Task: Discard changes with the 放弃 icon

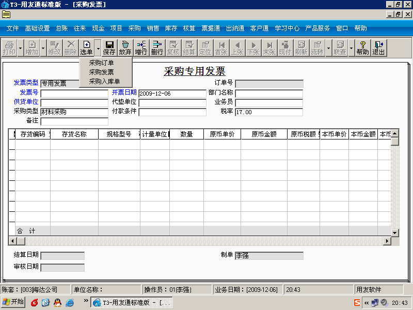Action: [x=125, y=48]
